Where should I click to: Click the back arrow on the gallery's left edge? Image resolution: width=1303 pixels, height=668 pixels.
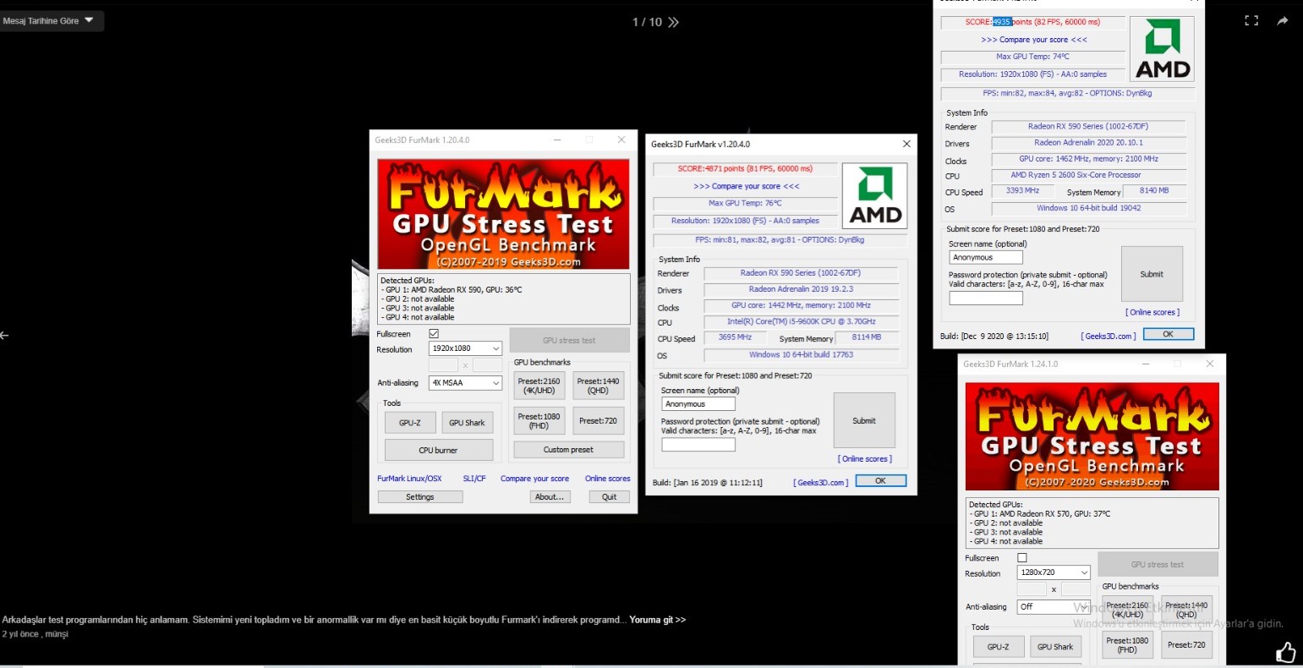(5, 335)
